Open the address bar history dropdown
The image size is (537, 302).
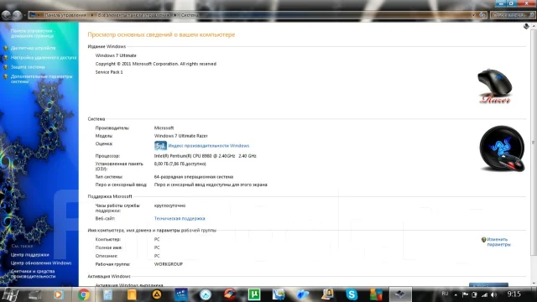[x=473, y=15]
